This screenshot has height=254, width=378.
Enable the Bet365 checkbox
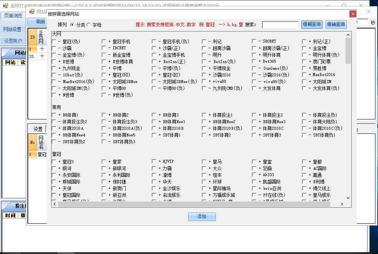254,62
